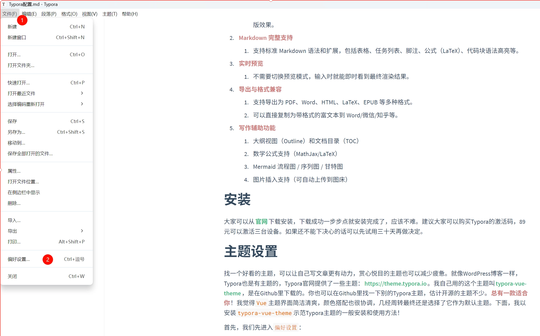Viewport: 540px width, 336px height.
Task: Choose 移动到... menu entry
Action: (47, 143)
